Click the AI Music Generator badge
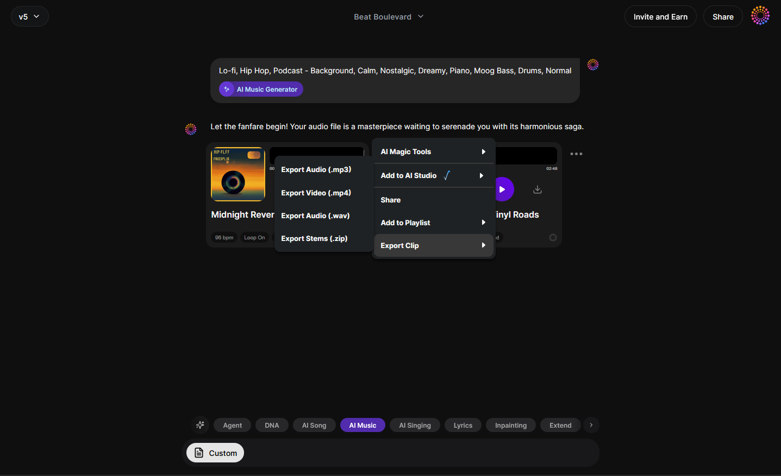The image size is (781, 476). pos(261,88)
